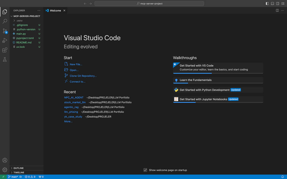Open the Explorer view in activity bar
Viewport: 287px width, 179px height.
point(5,12)
